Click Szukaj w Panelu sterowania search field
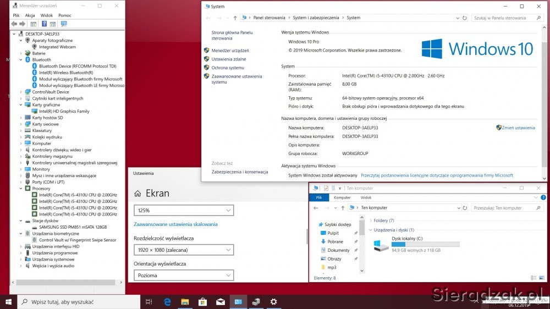Viewport: 550px width, 309px height. click(x=507, y=18)
